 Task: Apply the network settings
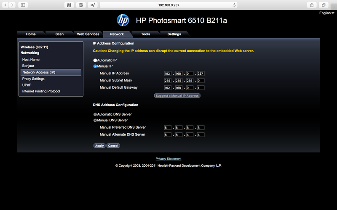click(x=99, y=146)
